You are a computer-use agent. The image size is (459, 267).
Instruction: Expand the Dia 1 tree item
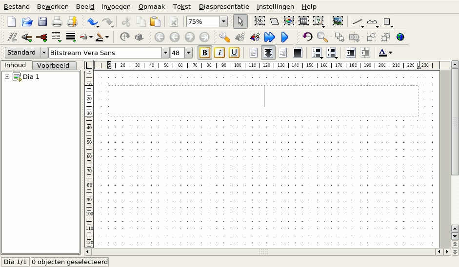click(7, 77)
